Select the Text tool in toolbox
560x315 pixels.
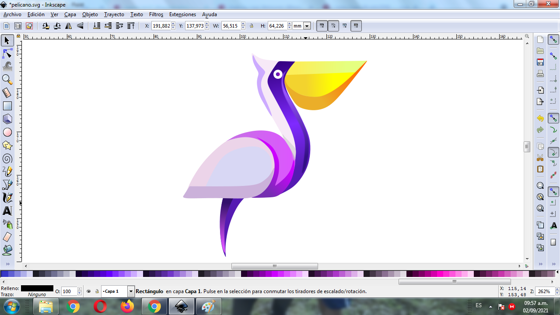click(7, 211)
